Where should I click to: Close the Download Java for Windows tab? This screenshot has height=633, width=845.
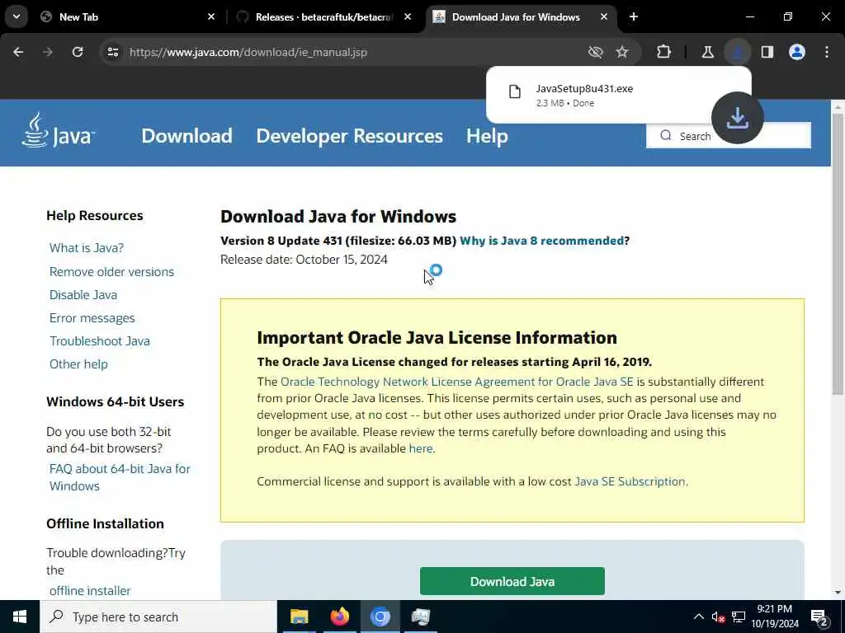pyautogui.click(x=604, y=16)
